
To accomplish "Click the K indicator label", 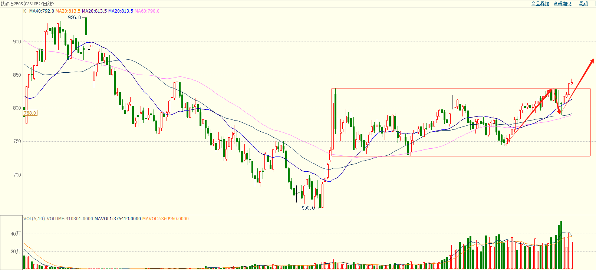I will point(25,11).
